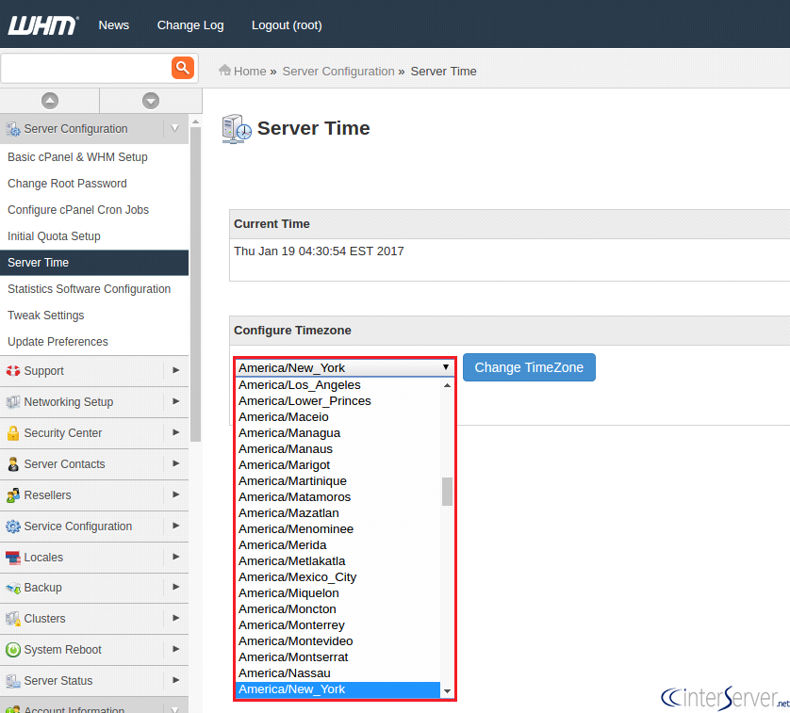790x713 pixels.
Task: Click the WHM logo
Action: [42, 26]
